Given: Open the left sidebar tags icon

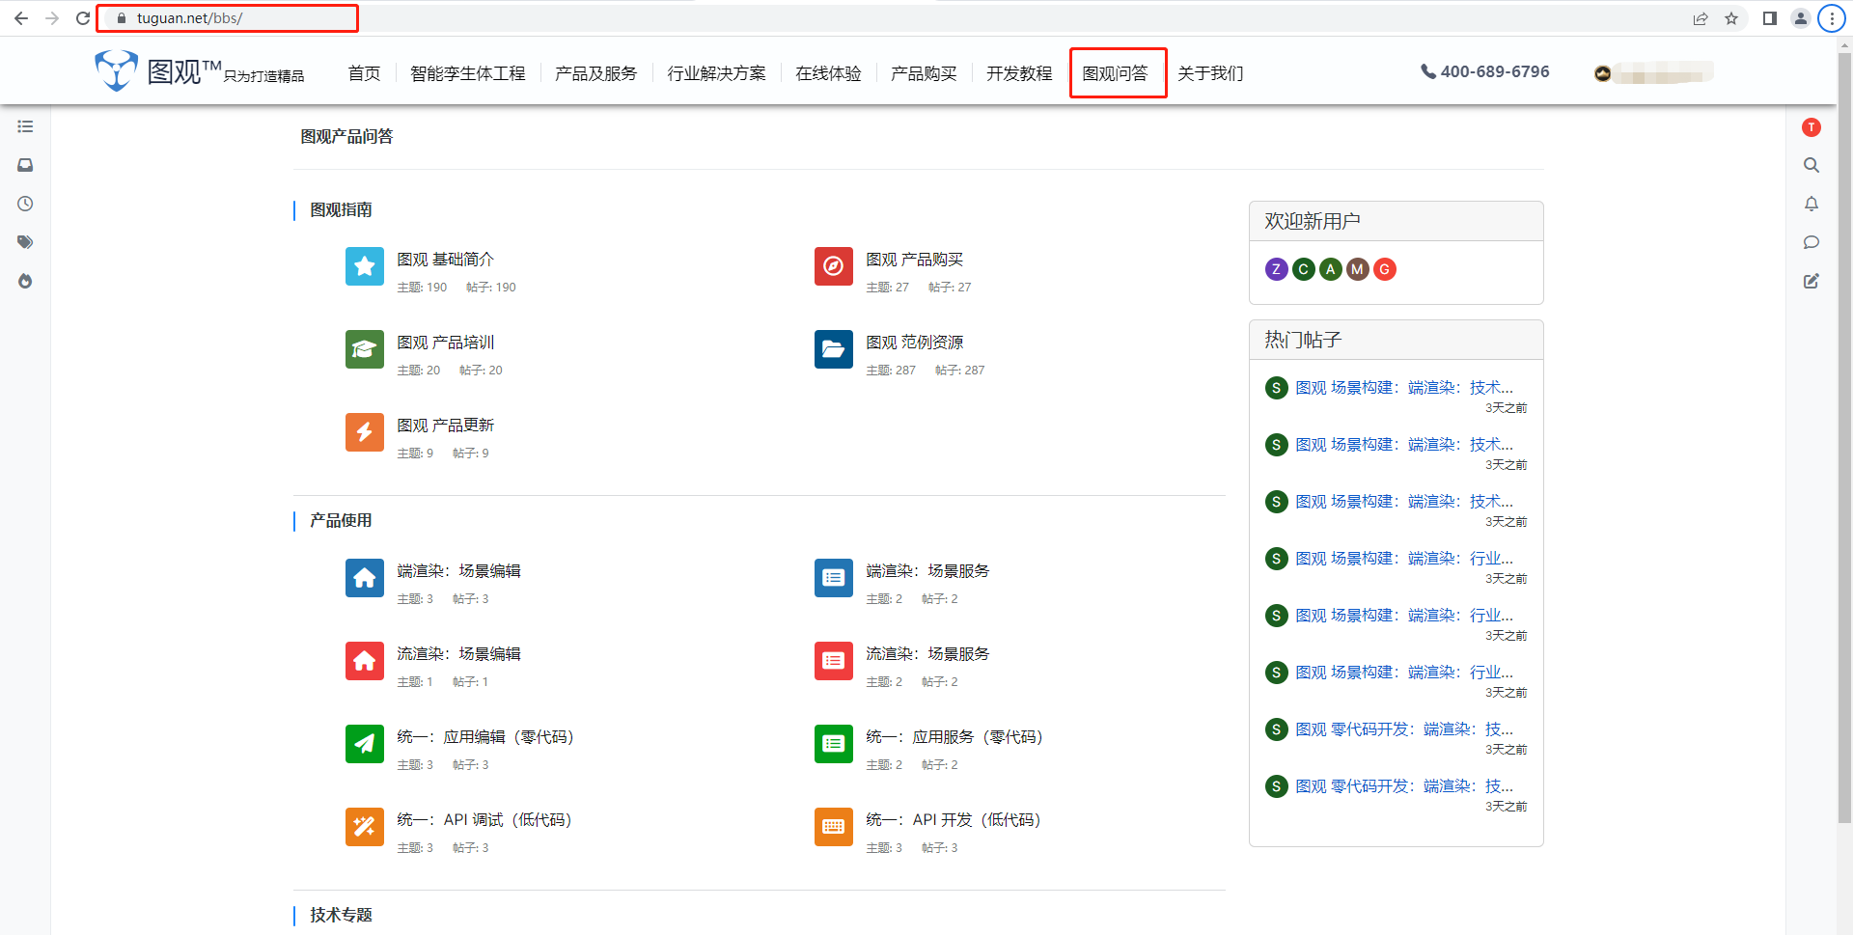Looking at the screenshot, I should 25,242.
